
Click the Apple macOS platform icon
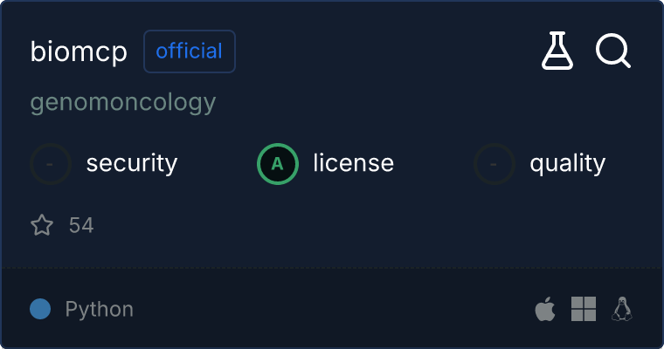[x=545, y=309]
